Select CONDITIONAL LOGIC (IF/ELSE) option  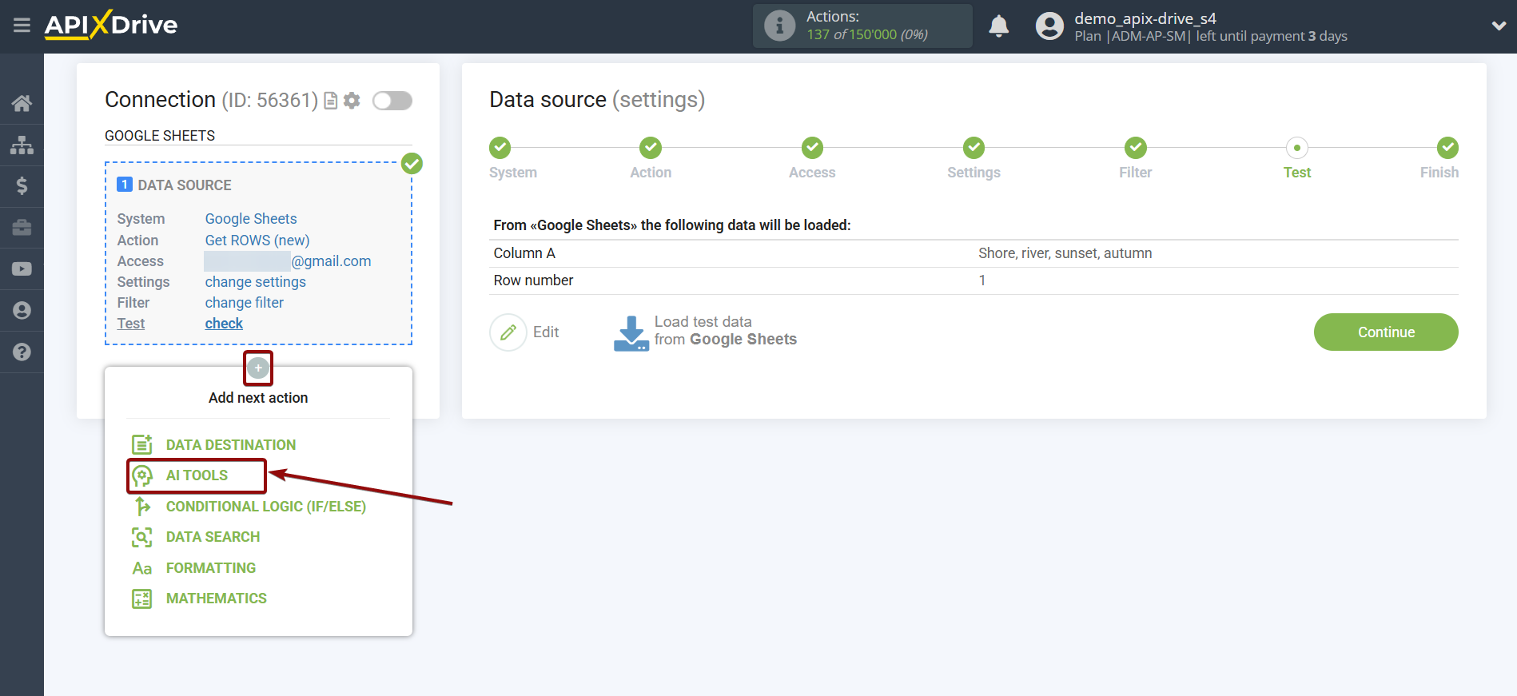[265, 507]
